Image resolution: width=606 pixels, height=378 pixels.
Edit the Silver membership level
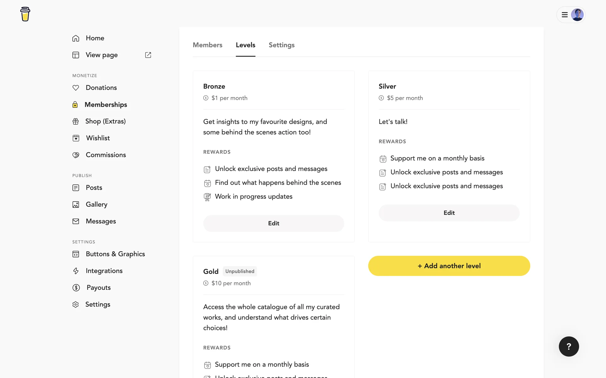(449, 213)
